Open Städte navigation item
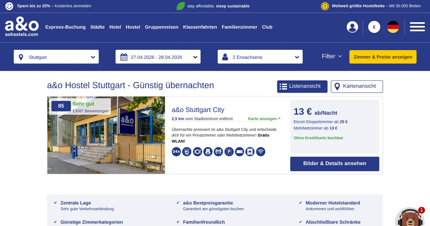The height and width of the screenshot is (226, 430). click(97, 27)
